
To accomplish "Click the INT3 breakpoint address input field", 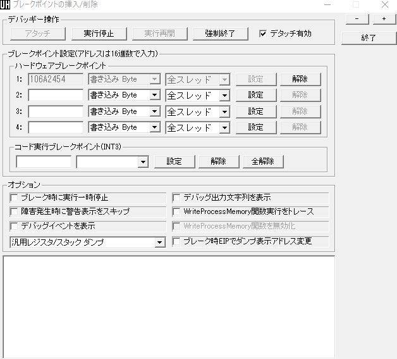I will click(44, 161).
